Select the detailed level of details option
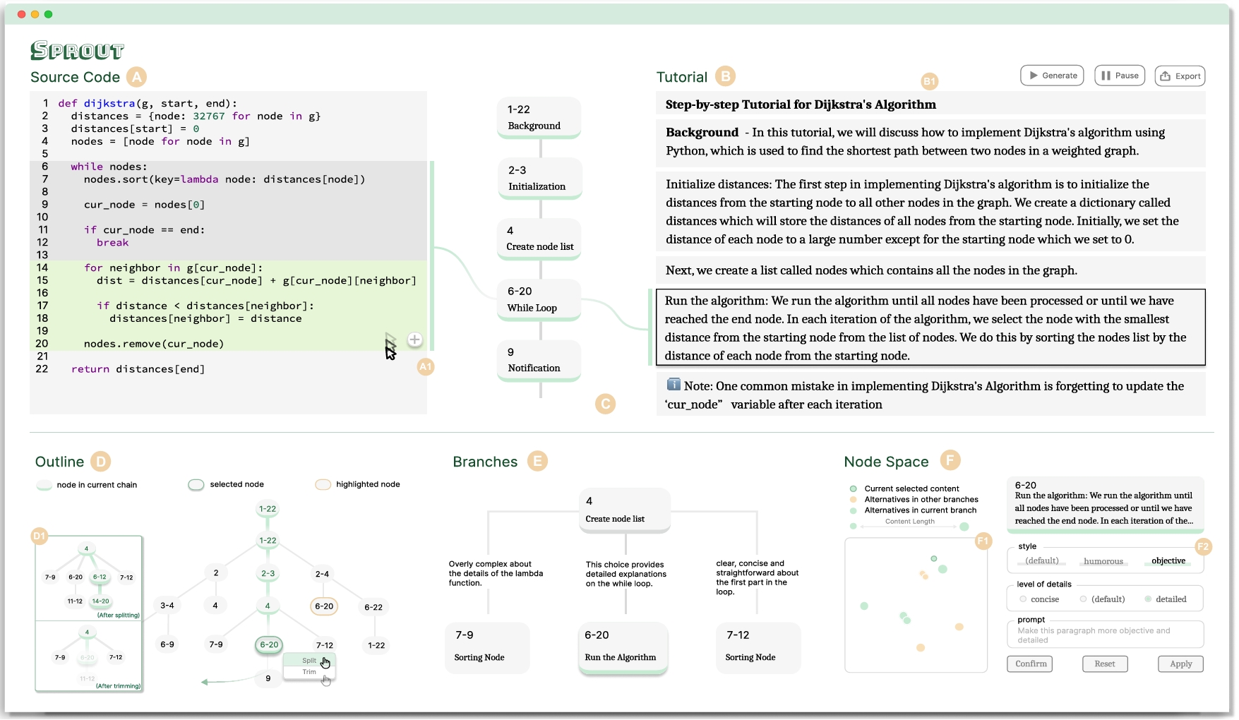1239x720 pixels. [1166, 599]
